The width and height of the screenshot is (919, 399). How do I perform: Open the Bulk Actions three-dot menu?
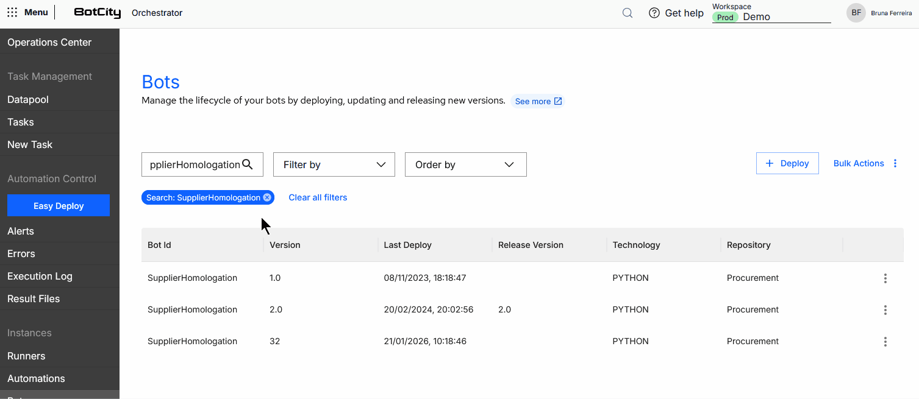(x=895, y=163)
